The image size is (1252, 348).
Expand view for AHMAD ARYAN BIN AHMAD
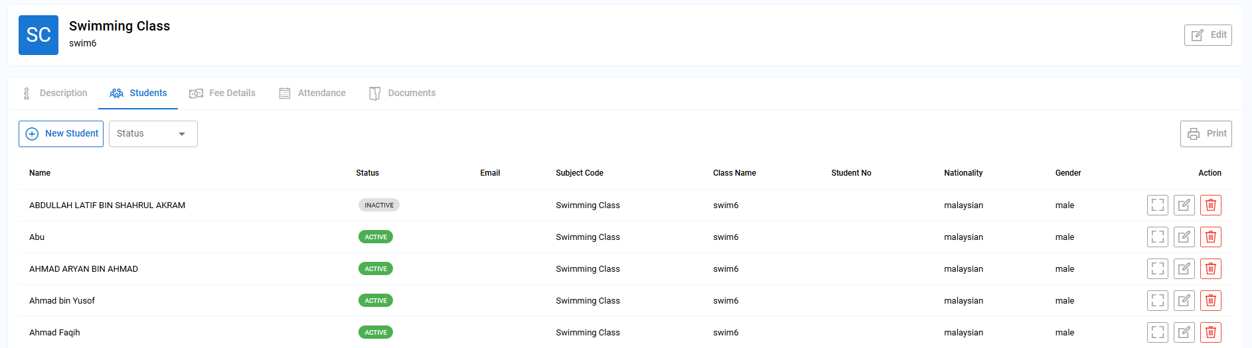(x=1157, y=268)
